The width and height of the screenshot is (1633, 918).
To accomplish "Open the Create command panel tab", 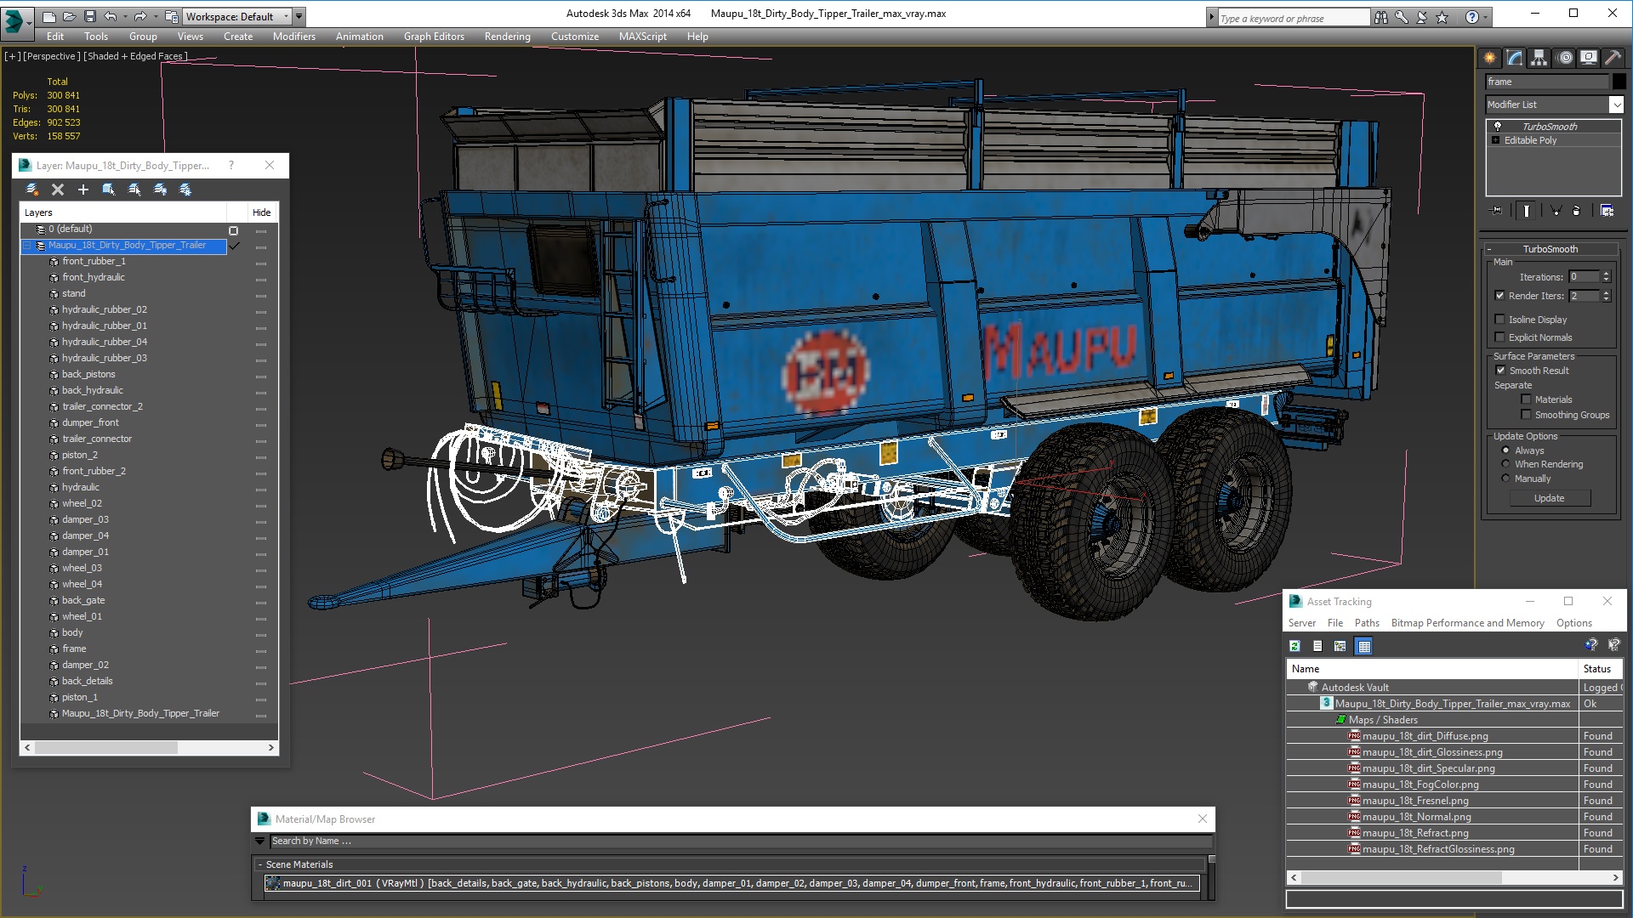I will tap(1490, 58).
